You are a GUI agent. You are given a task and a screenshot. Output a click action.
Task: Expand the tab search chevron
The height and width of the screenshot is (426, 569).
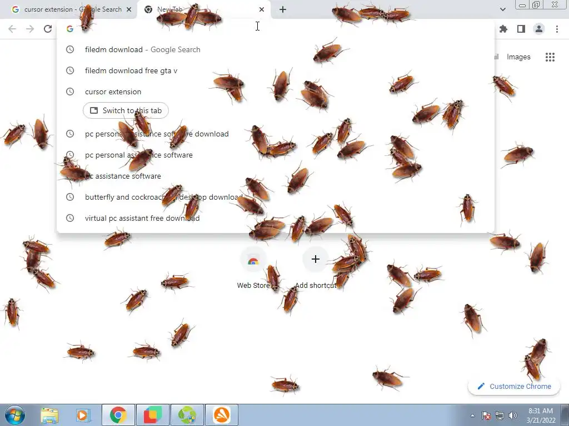(502, 9)
